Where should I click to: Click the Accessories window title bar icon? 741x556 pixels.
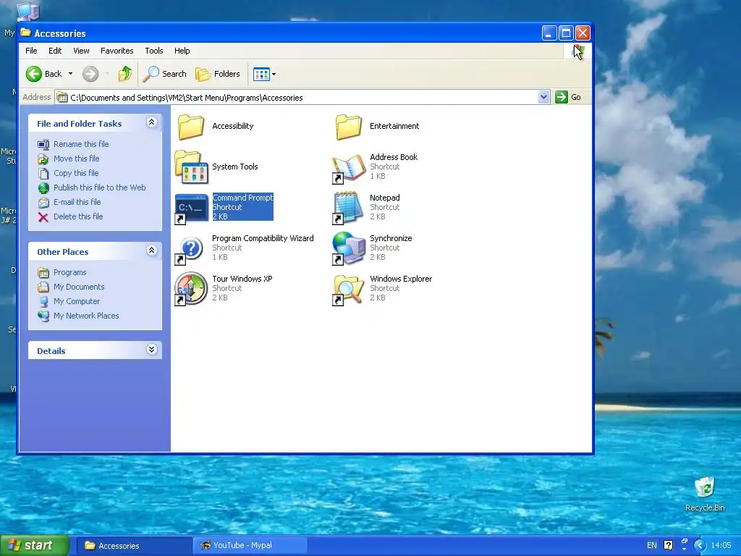pos(26,33)
